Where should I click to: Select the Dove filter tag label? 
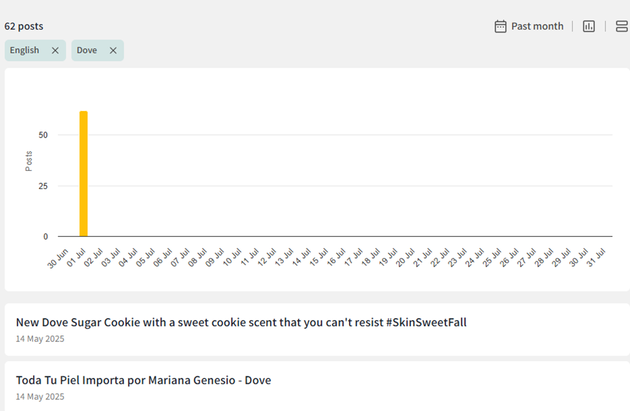[x=87, y=50]
